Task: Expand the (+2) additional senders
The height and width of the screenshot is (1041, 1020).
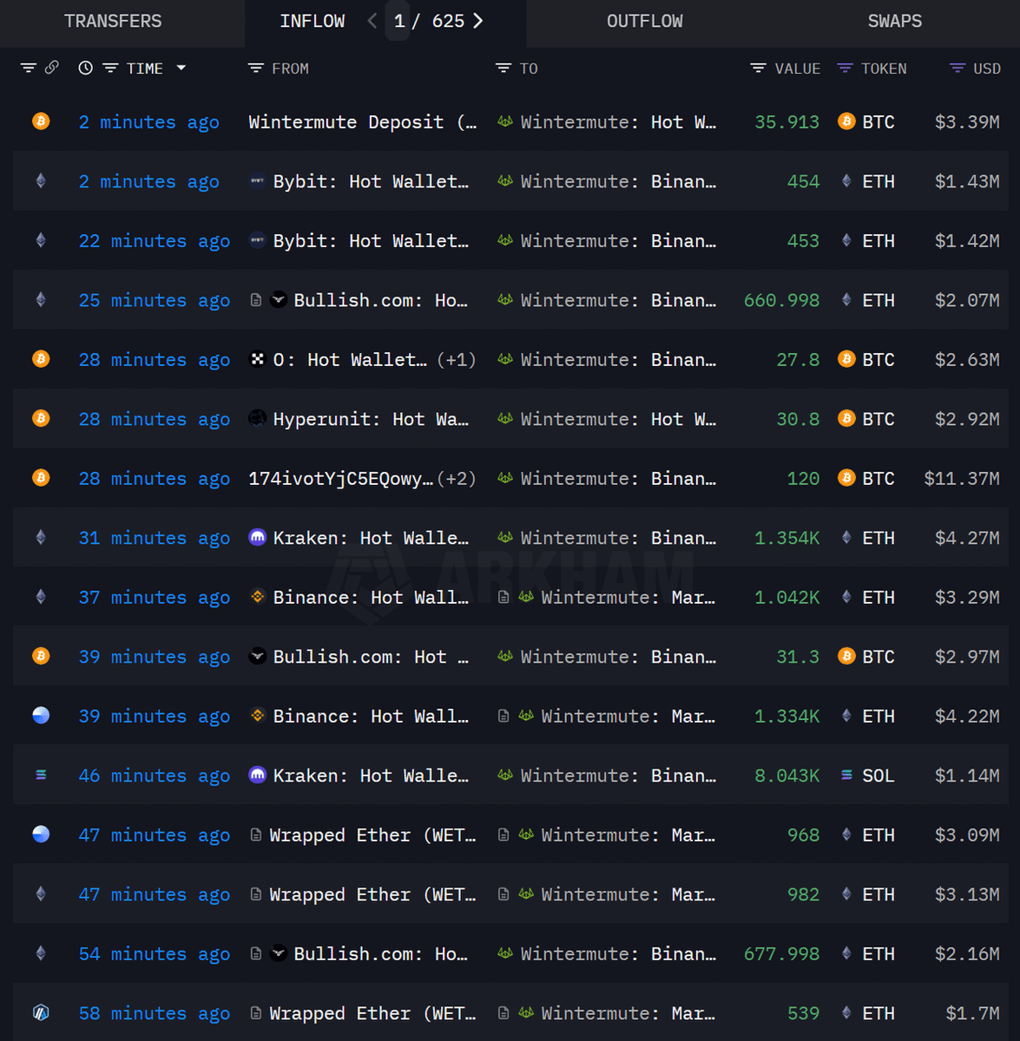Action: [457, 479]
